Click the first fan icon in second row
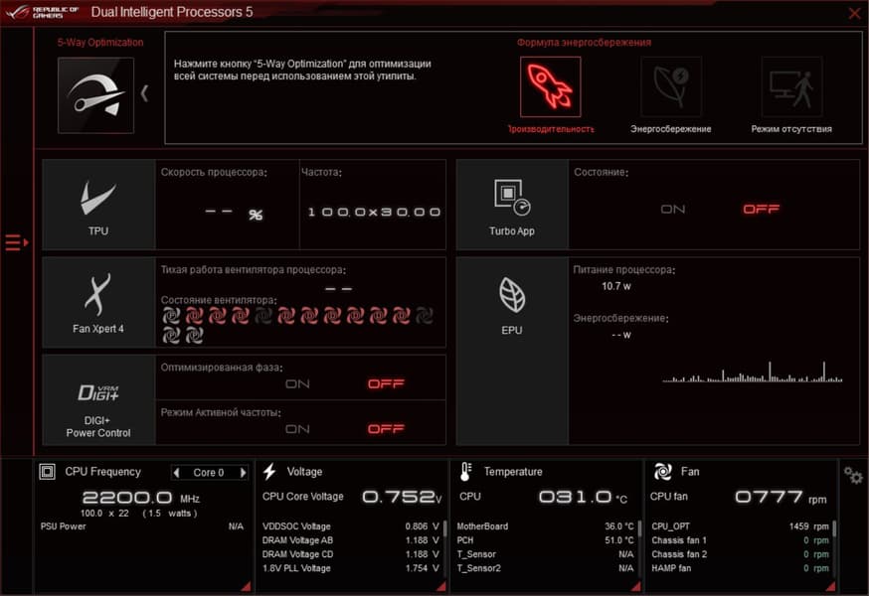Viewport: 869px width, 596px height. click(171, 335)
